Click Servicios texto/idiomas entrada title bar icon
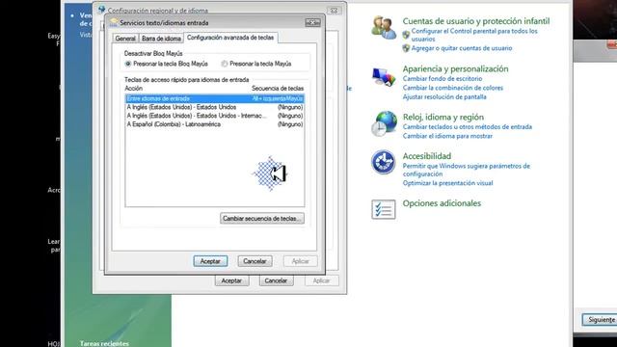The width and height of the screenshot is (617, 347). click(x=114, y=22)
